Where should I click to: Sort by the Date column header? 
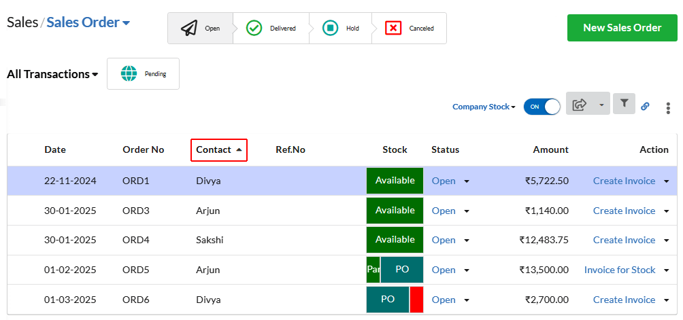[x=55, y=150]
